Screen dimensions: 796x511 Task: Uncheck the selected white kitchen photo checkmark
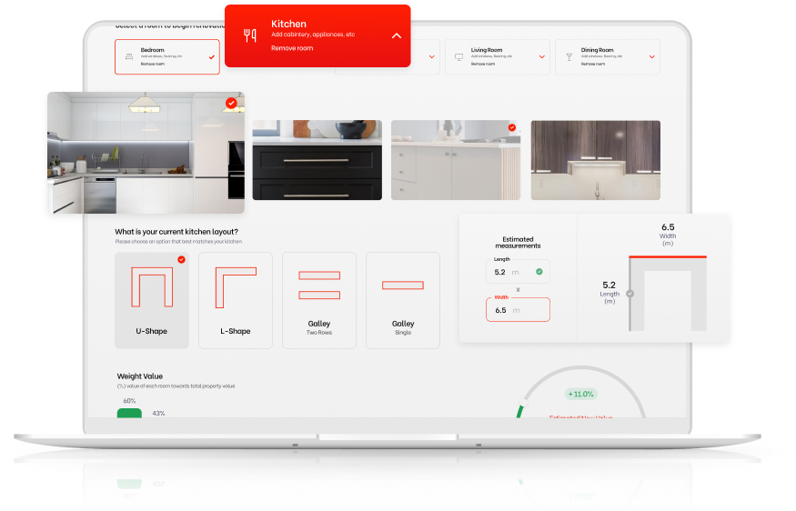click(231, 104)
